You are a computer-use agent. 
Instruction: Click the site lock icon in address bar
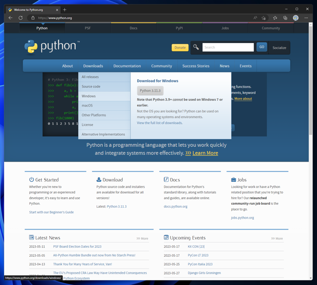[33, 18]
